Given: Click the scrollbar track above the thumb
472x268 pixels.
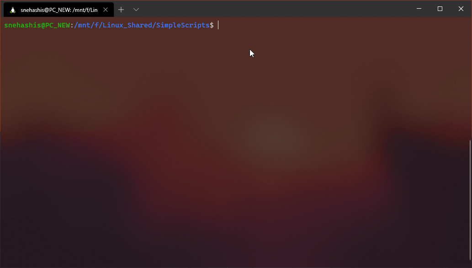Looking at the screenshot, I should [470, 78].
